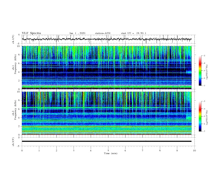
Task: Click the ch.3 flat black trace
Action: [107, 141]
